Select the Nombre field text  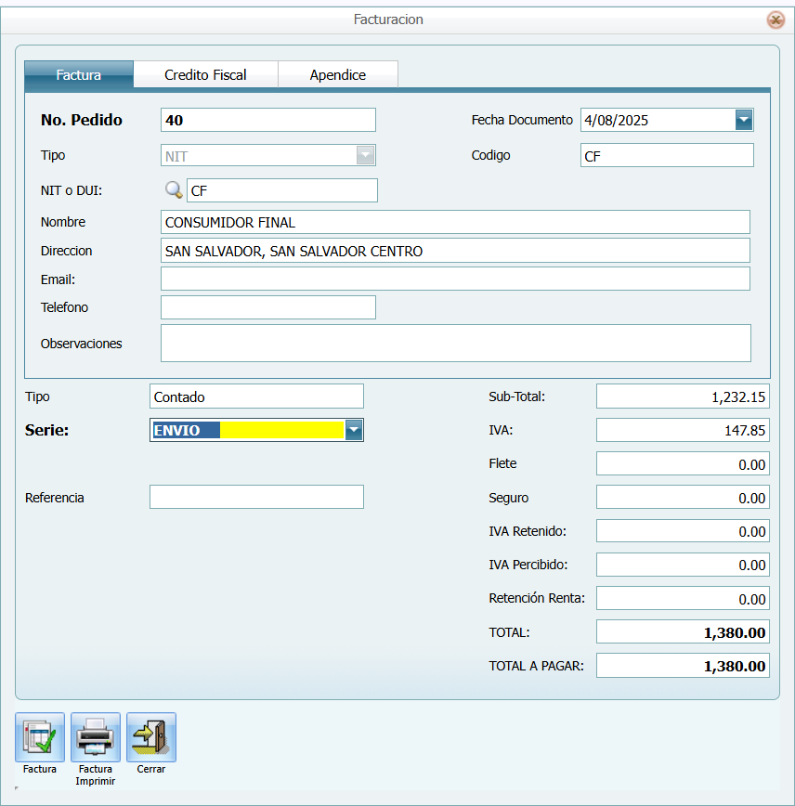click(454, 223)
